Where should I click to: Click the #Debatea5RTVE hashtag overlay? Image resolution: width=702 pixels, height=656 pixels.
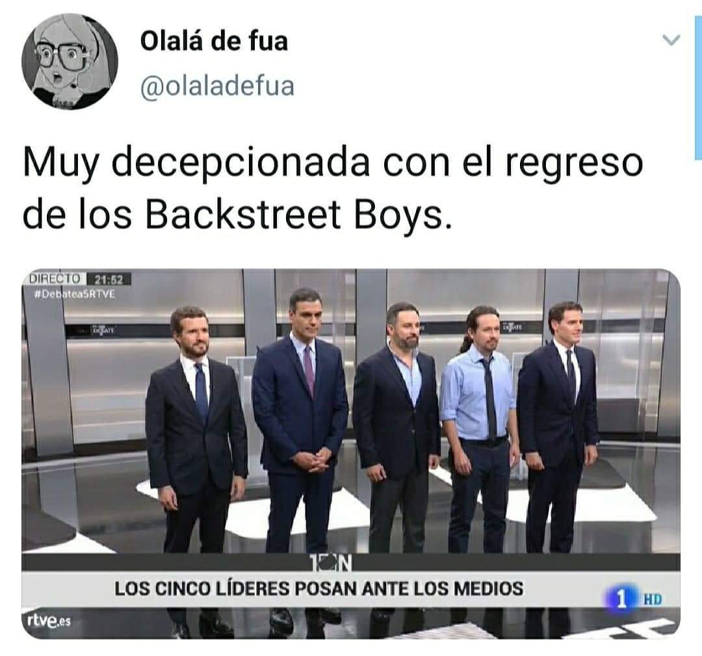pyautogui.click(x=75, y=295)
